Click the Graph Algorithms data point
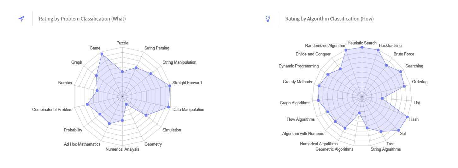This screenshot has width=458, height=168. click(x=318, y=101)
